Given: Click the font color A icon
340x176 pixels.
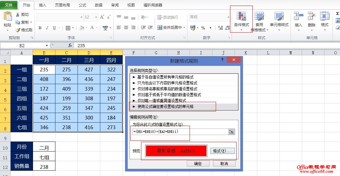Looking at the screenshot, I should click(x=92, y=28).
